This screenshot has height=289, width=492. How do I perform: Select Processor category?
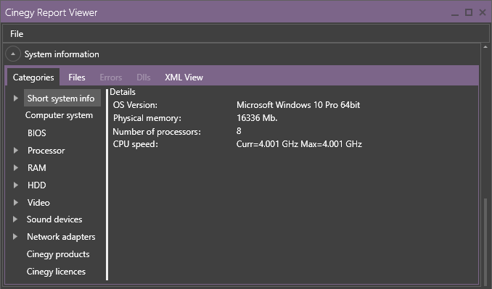[46, 151]
